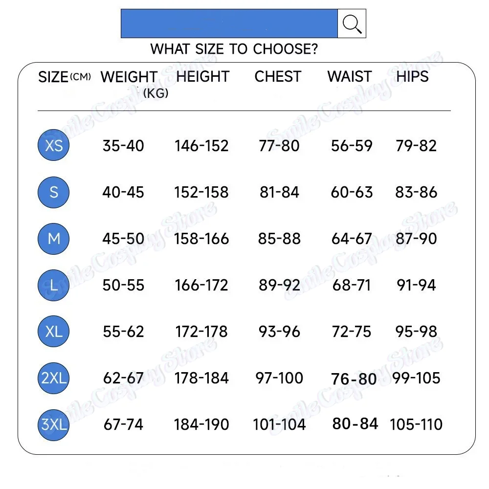This screenshot has height=489, width=489.
Task: Pick the L size circle
Action: tap(54, 285)
